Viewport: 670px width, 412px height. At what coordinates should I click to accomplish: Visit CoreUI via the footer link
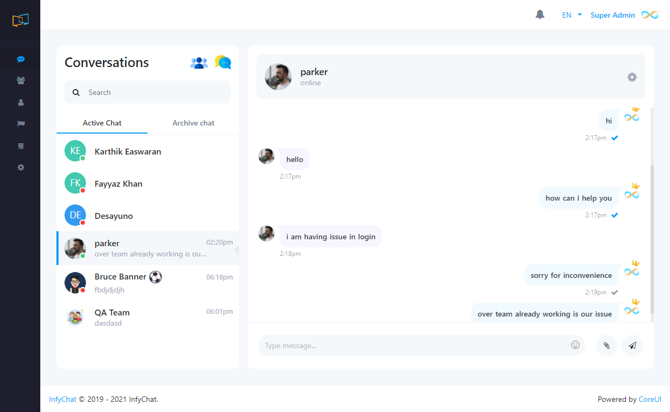point(650,399)
